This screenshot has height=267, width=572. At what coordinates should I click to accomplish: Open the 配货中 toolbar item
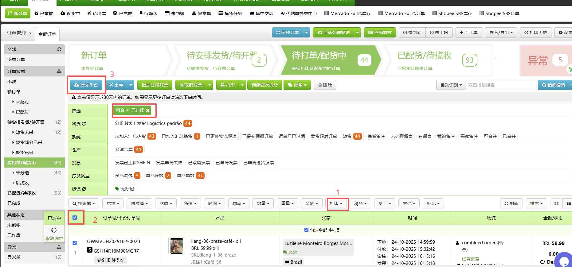(70, 14)
